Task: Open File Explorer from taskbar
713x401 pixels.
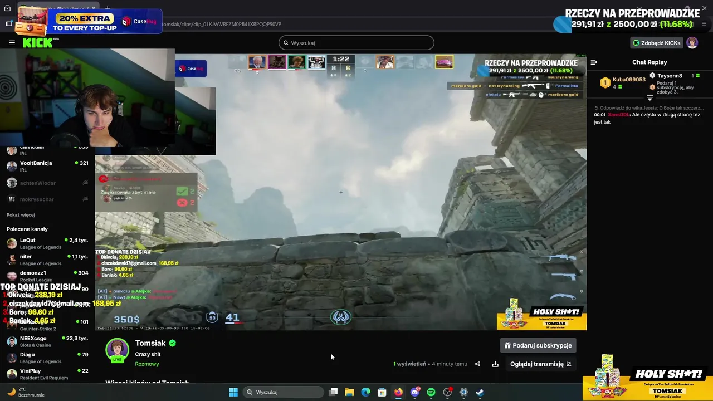Action: (x=349, y=392)
